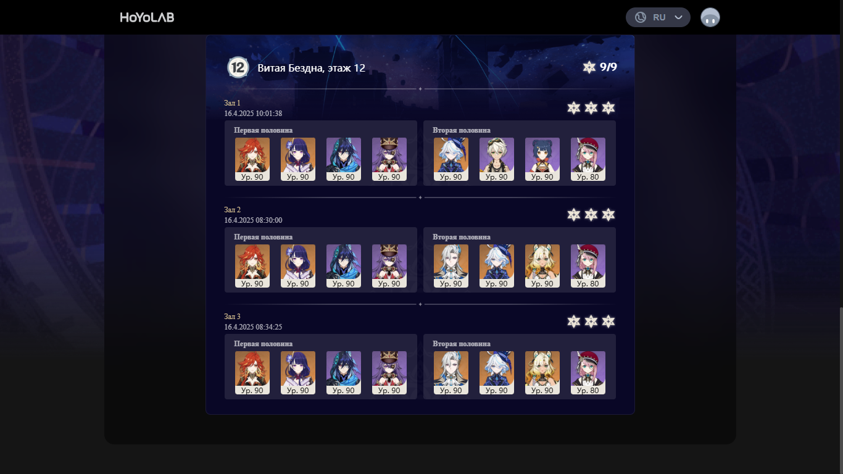Screen dimensions: 843x474
Task: Select level 80 pink-haired character in Зал 1
Action: pyautogui.click(x=588, y=159)
